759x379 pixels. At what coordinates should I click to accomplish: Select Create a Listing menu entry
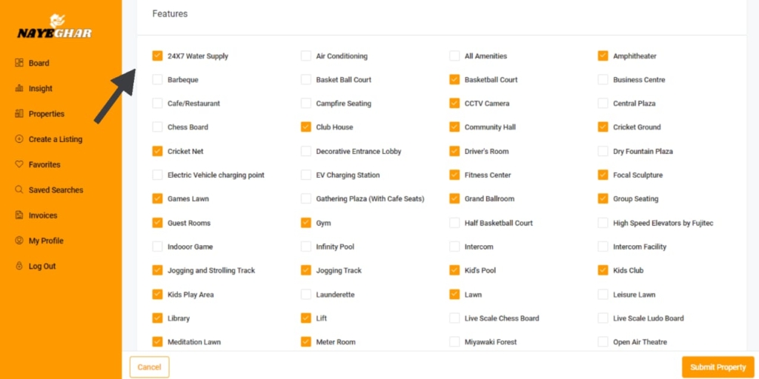(x=56, y=139)
